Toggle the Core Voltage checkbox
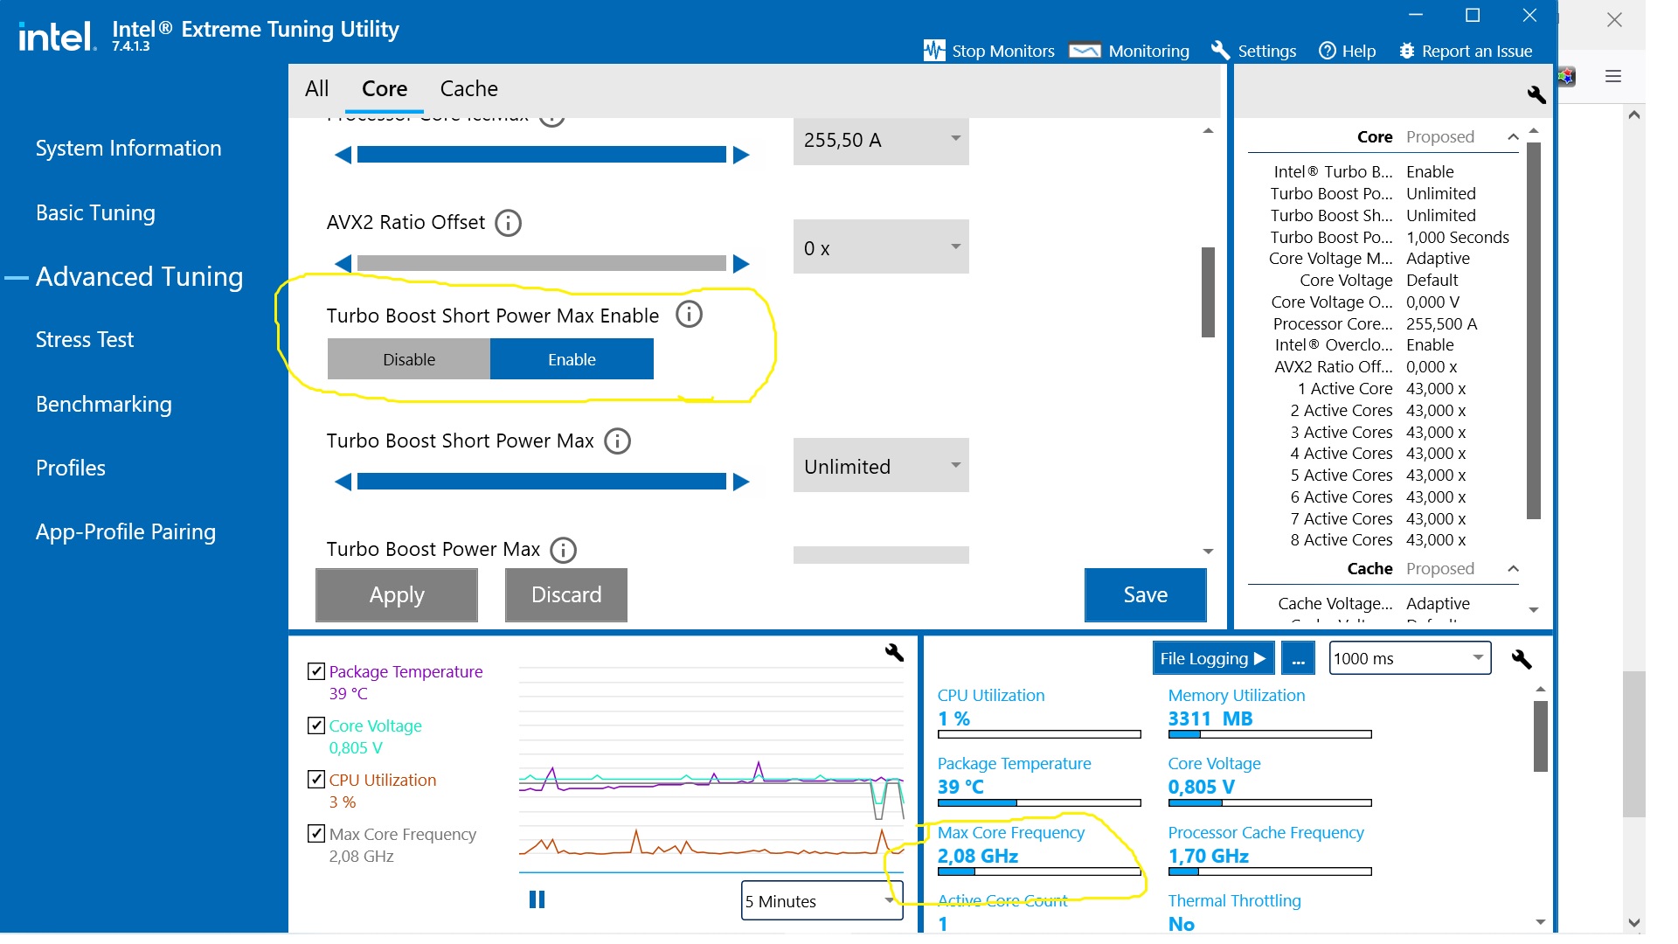 316,725
